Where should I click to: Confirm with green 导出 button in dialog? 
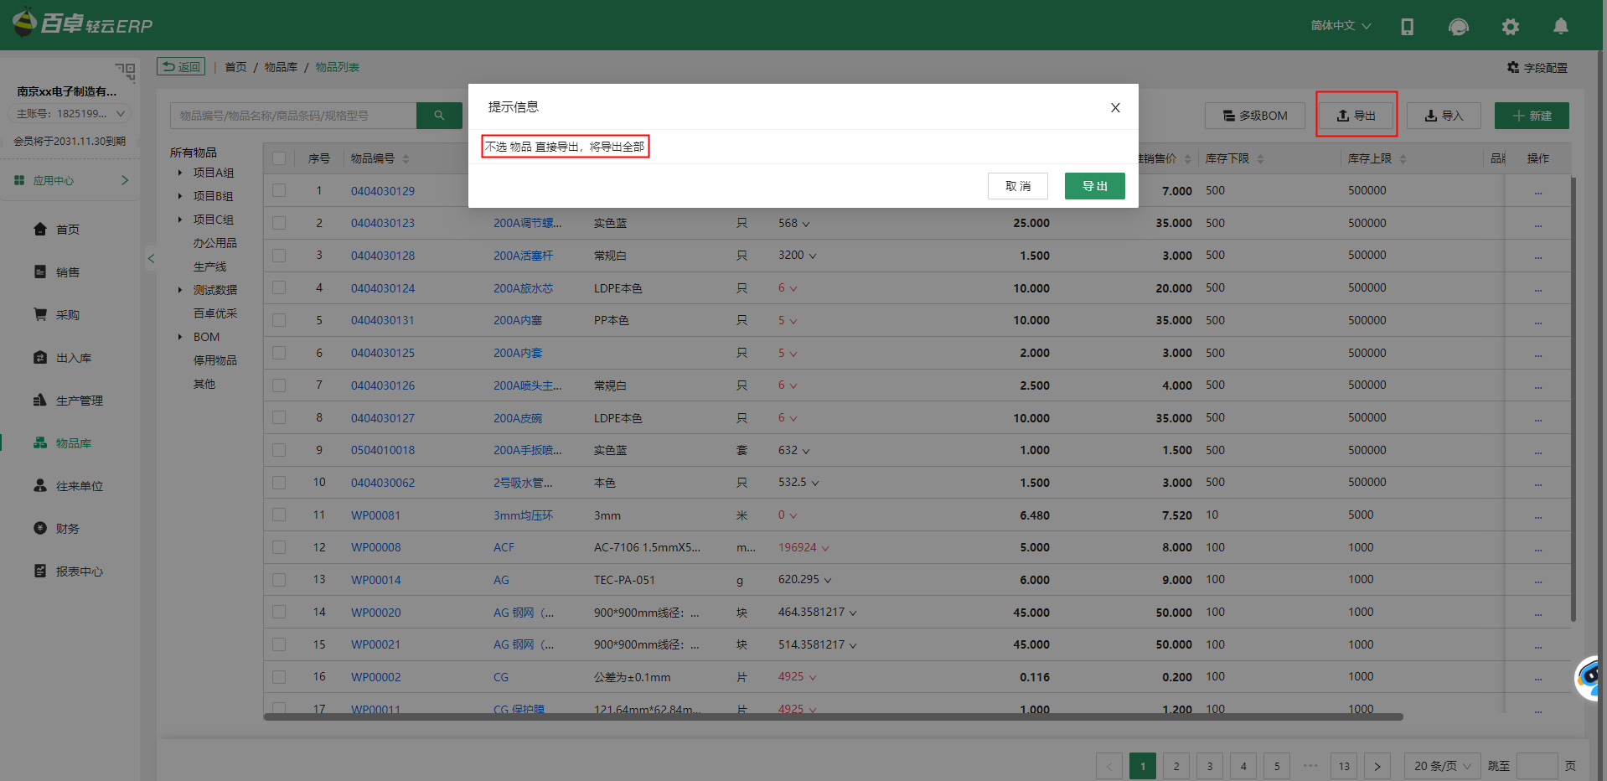(1095, 186)
